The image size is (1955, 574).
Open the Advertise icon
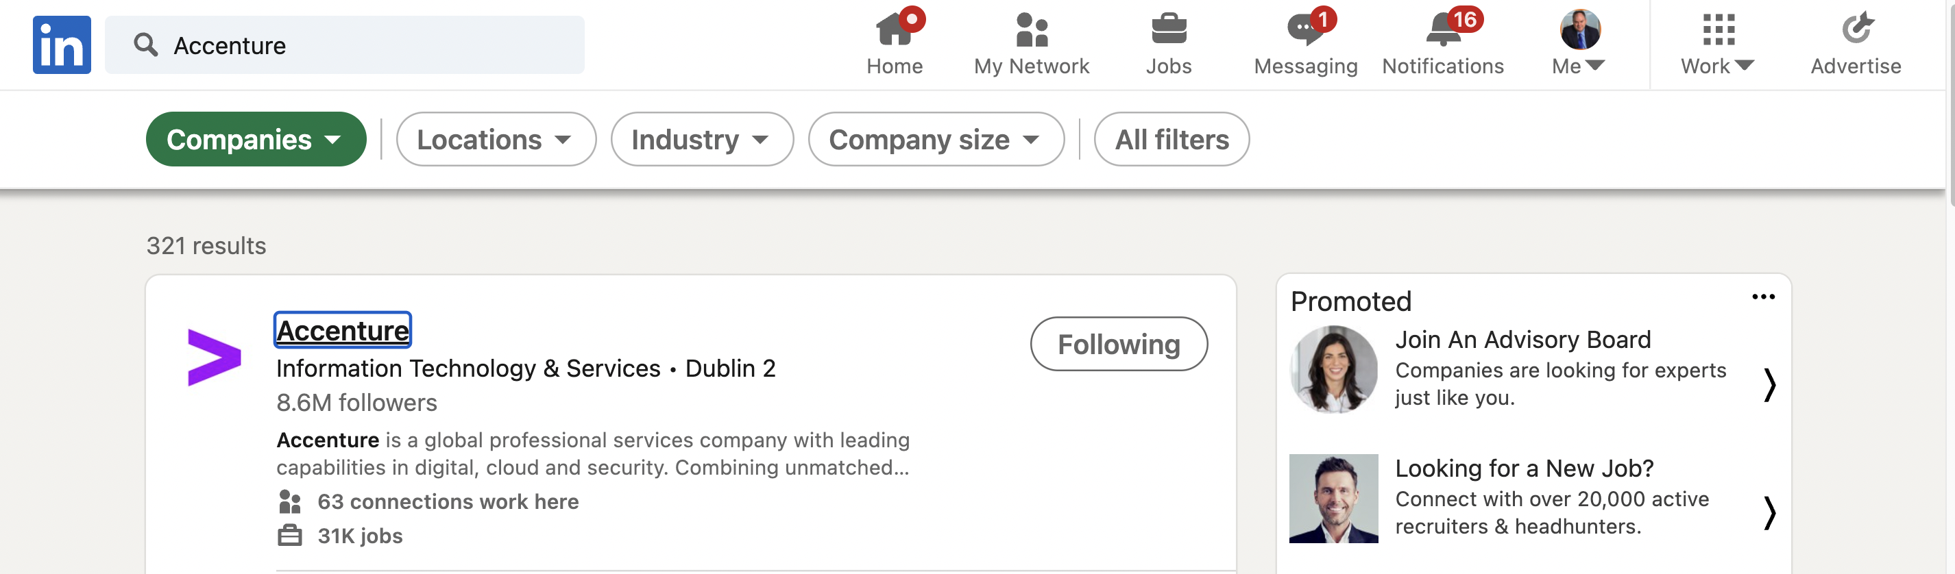point(1856,29)
